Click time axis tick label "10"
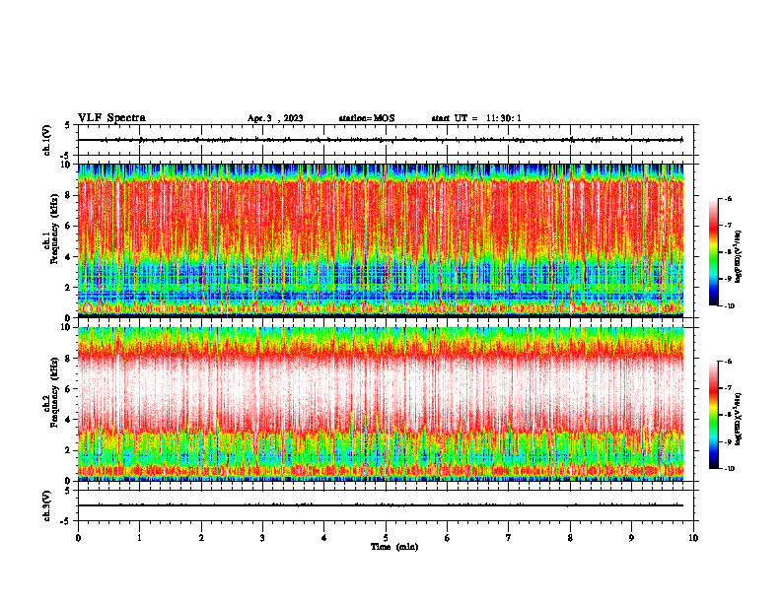The width and height of the screenshot is (781, 603). point(693,538)
